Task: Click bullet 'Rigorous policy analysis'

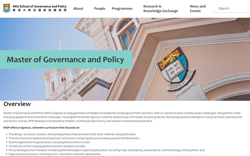Action: 55,154
